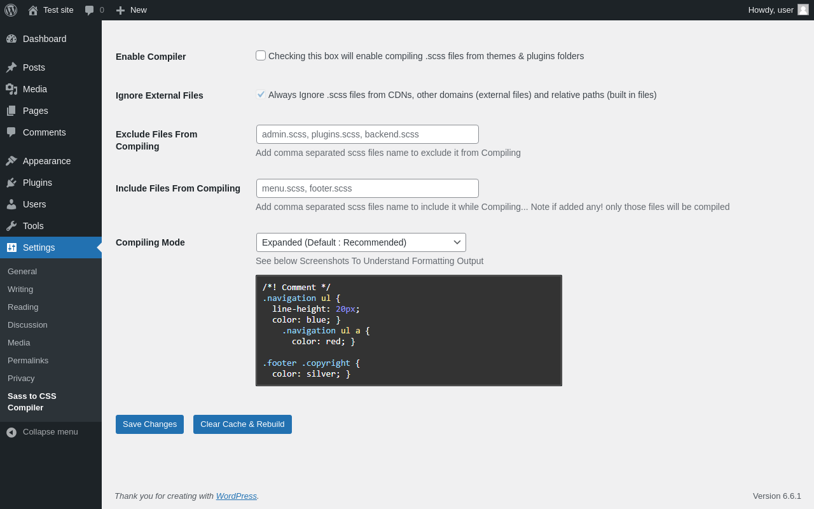This screenshot has height=509, width=814.
Task: Click the Tools wrench icon
Action: pyautogui.click(x=11, y=226)
